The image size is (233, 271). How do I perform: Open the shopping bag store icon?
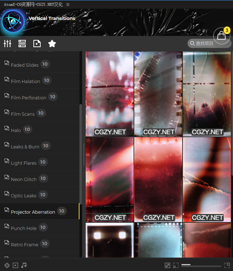(x=221, y=36)
